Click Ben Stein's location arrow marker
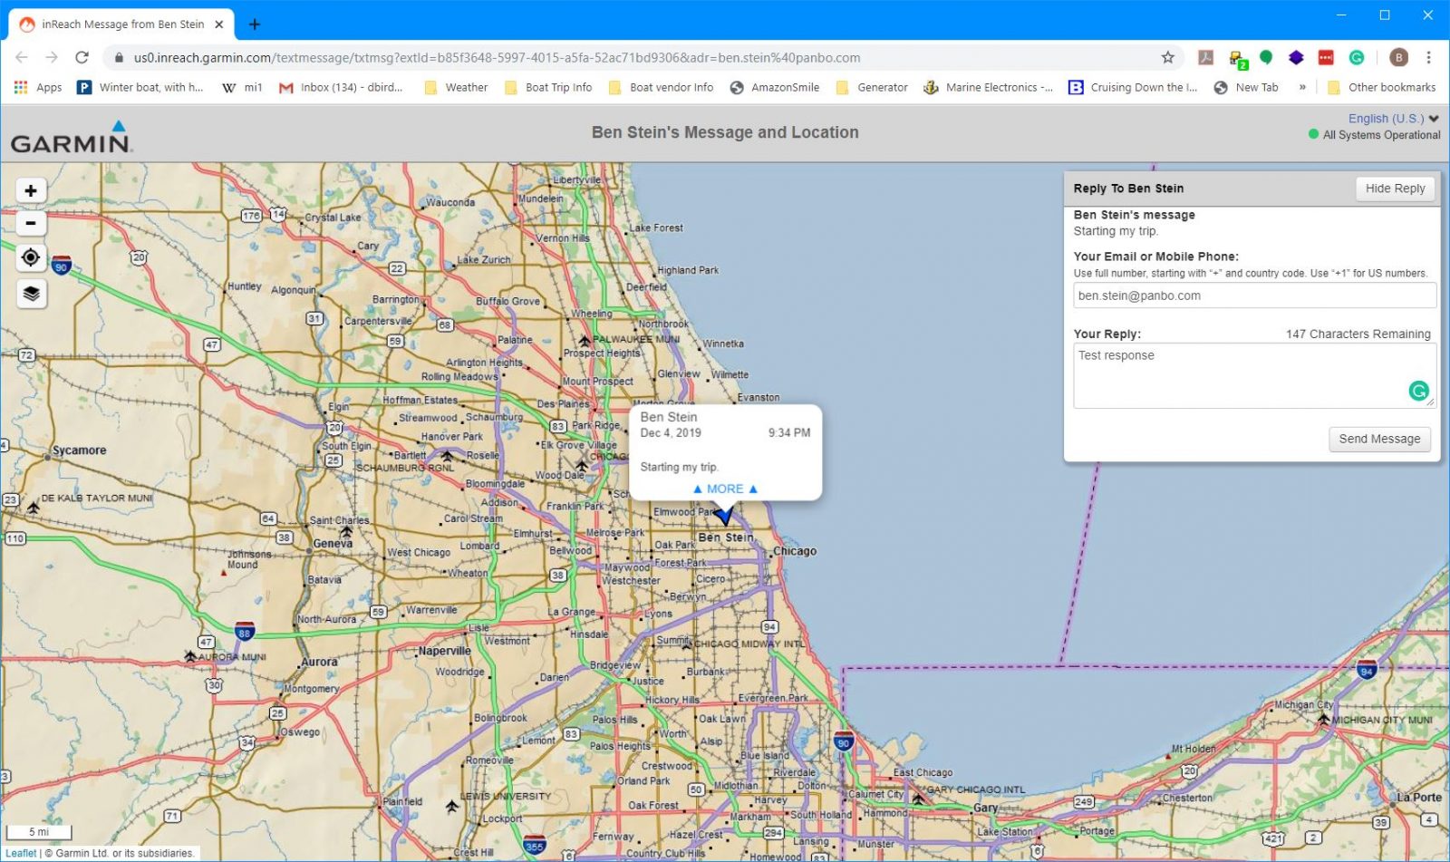 coord(724,516)
